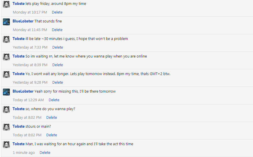
Task: Click the "Today at 12:29 AM" timestamp
Action: tap(28, 100)
